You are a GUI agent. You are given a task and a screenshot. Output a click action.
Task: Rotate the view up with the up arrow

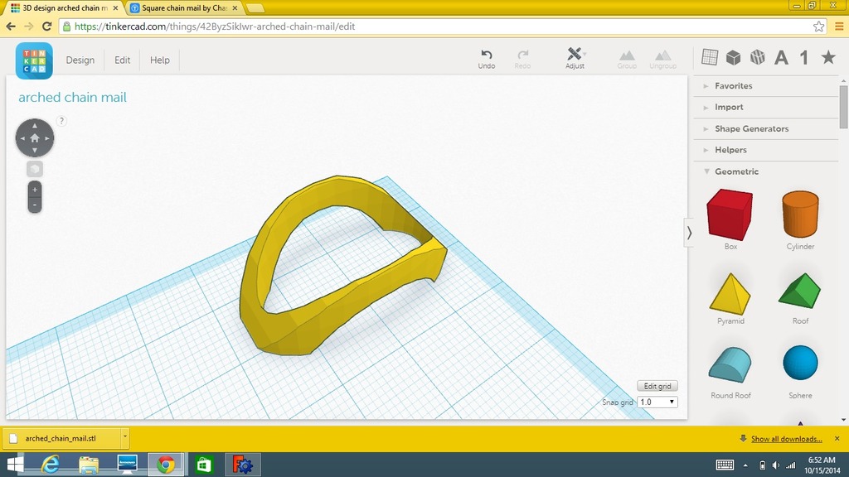[35, 126]
